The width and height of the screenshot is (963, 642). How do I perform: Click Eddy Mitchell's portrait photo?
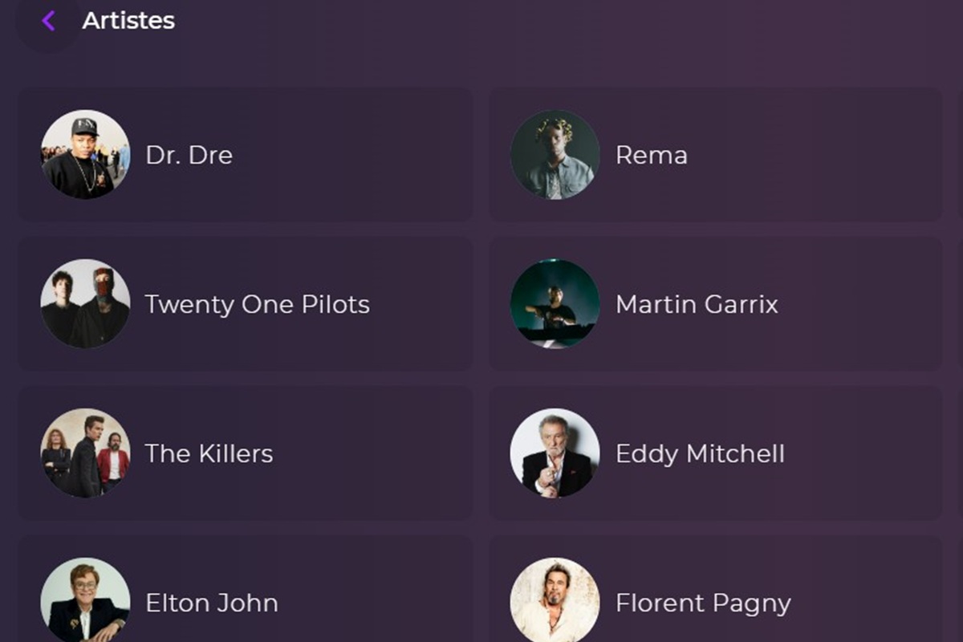click(x=555, y=453)
